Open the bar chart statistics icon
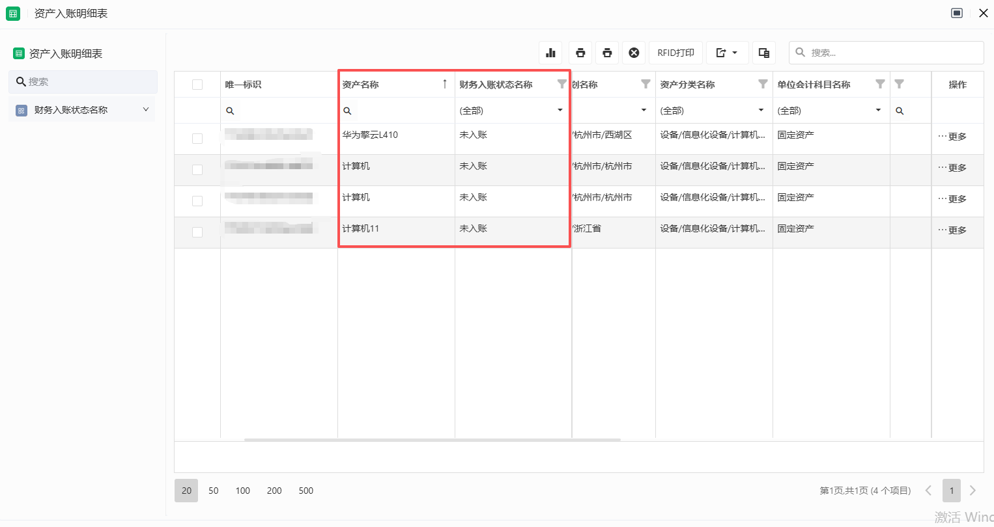The height and width of the screenshot is (527, 994). pos(550,53)
